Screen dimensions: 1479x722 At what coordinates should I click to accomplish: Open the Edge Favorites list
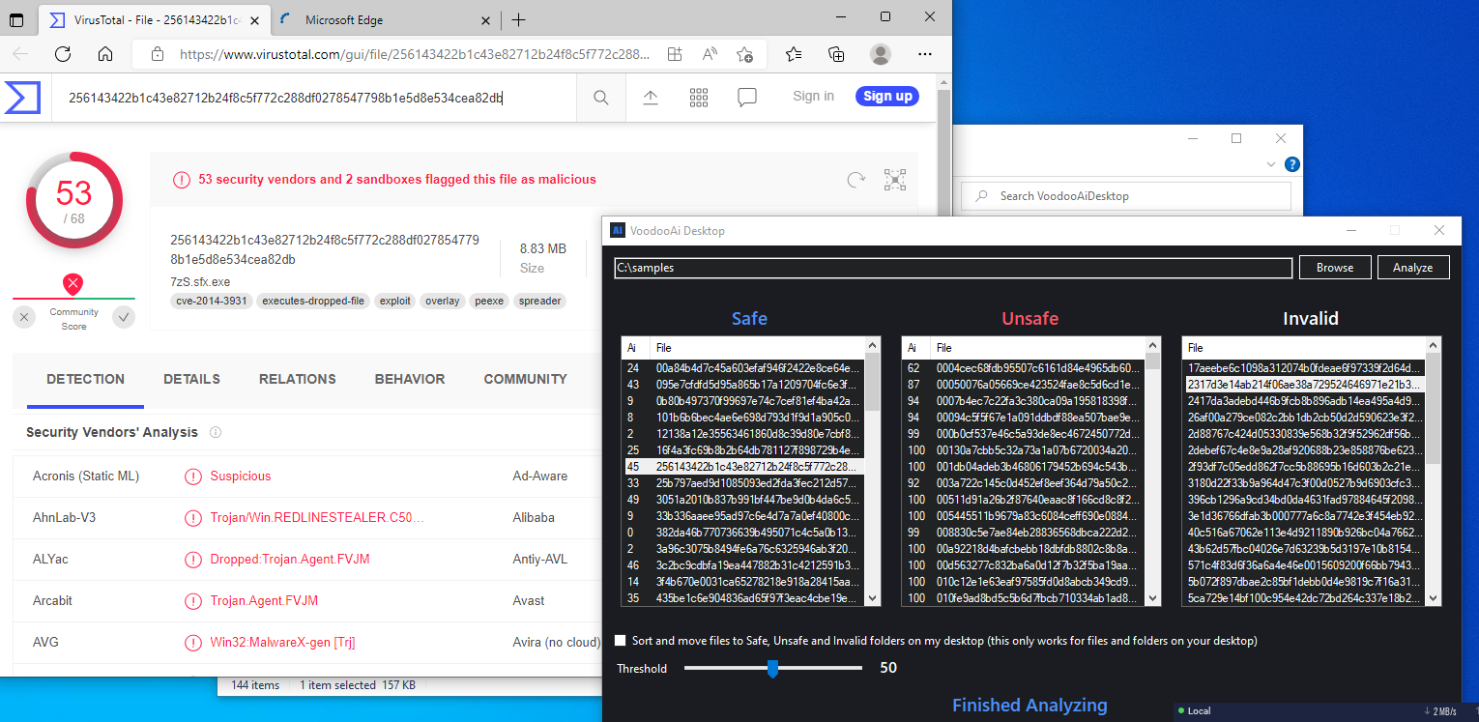click(x=794, y=54)
